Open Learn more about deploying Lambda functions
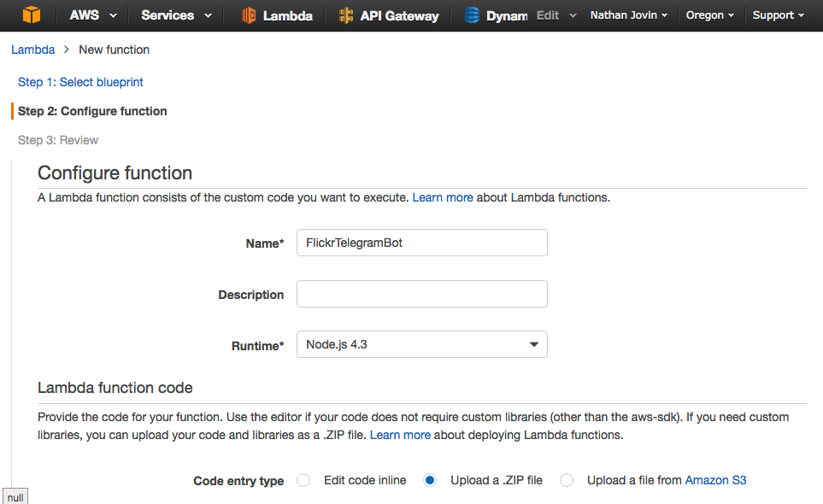The width and height of the screenshot is (823, 504). pos(399,435)
